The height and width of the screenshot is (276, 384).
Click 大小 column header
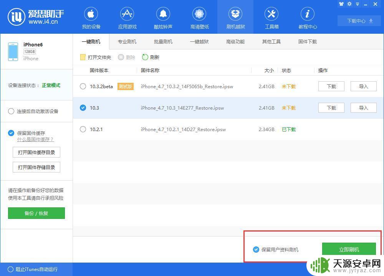269,71
